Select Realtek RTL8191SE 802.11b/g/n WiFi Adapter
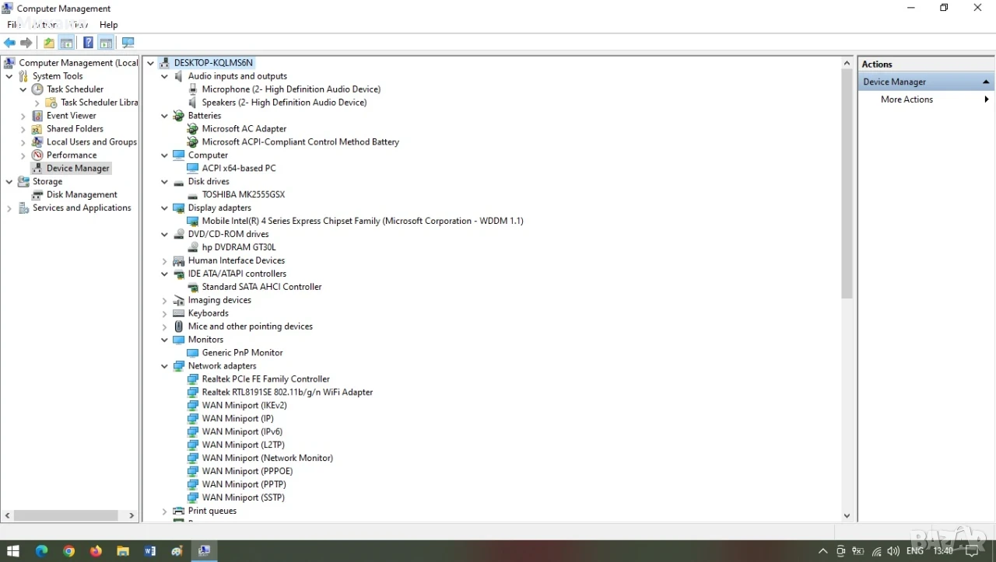 287,393
